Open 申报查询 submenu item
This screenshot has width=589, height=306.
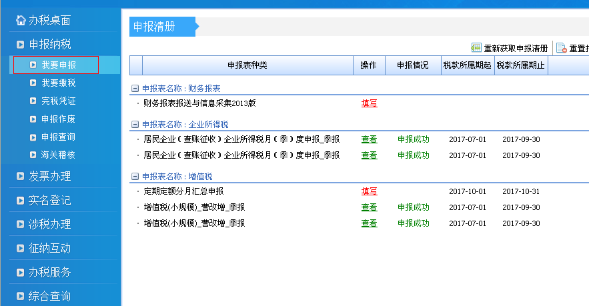coord(58,137)
